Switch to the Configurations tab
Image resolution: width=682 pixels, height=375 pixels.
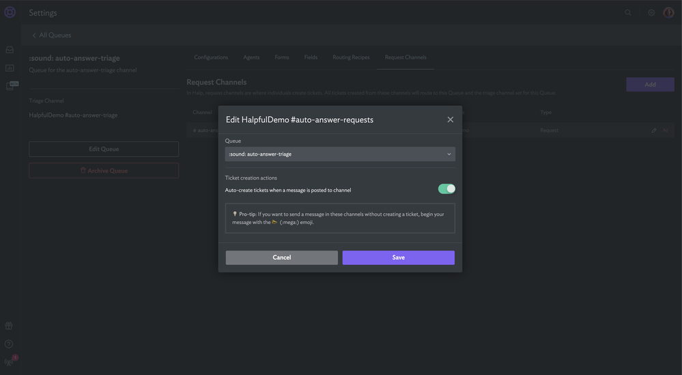pyautogui.click(x=211, y=57)
